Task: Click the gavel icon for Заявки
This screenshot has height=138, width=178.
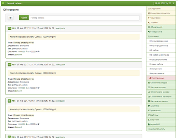Action: point(149,22)
